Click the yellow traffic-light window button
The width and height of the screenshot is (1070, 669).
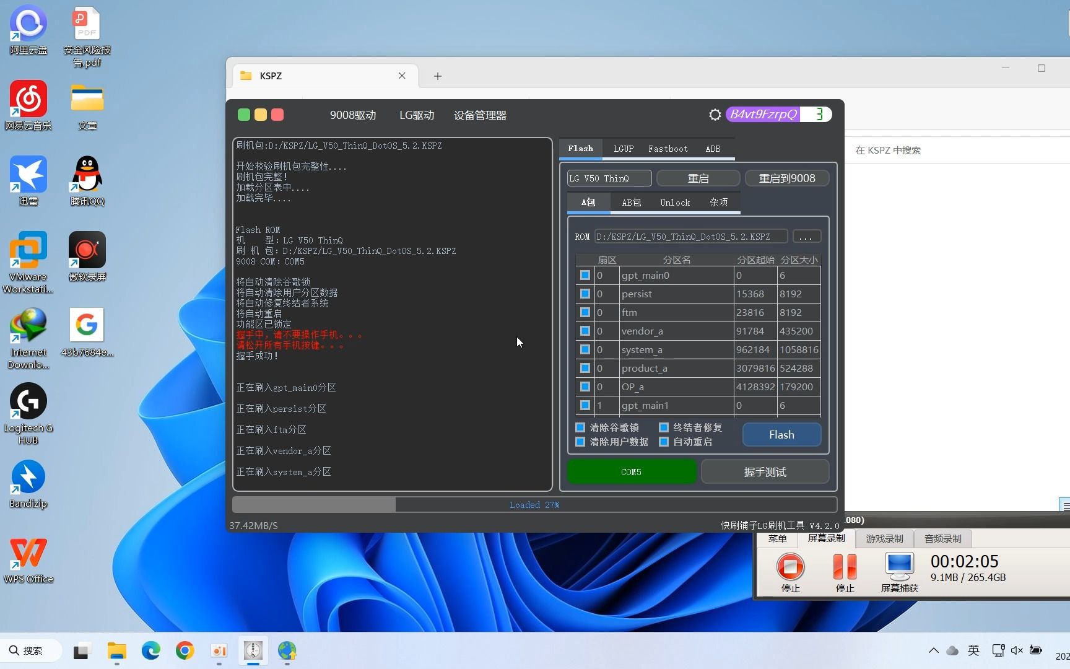point(261,115)
